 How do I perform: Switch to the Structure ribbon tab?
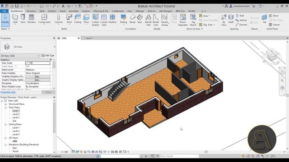(31, 11)
